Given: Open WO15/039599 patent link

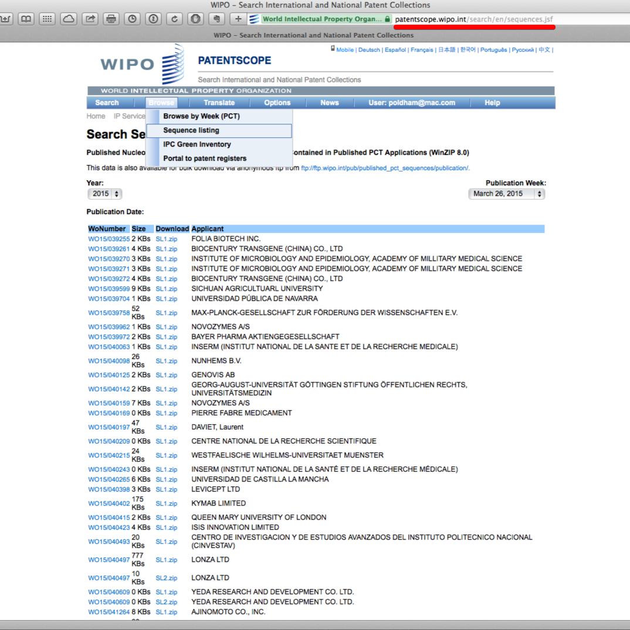Looking at the screenshot, I should (109, 289).
